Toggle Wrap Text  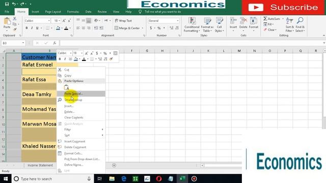(x=123, y=21)
